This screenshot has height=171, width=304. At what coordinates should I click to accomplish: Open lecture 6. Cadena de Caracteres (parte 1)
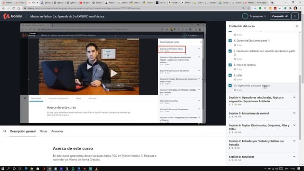[x=252, y=41]
